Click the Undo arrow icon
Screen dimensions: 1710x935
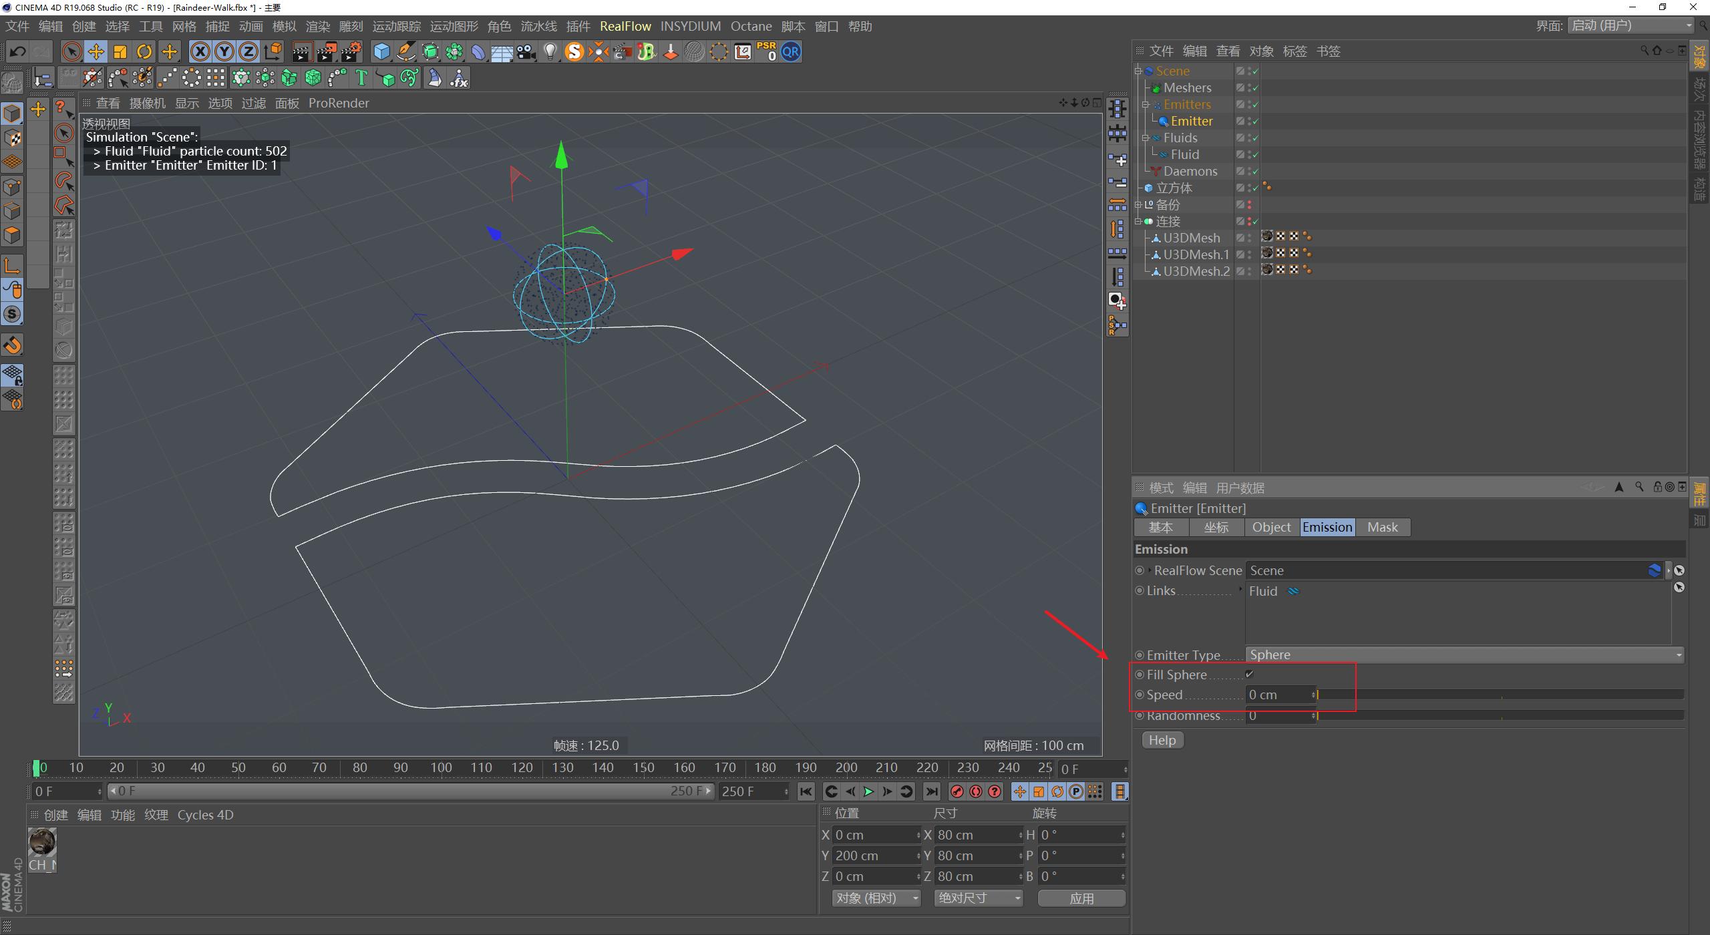[17, 51]
